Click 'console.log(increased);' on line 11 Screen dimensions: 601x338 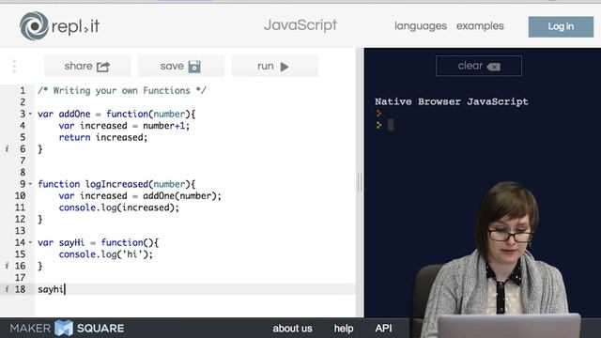pyautogui.click(x=119, y=207)
